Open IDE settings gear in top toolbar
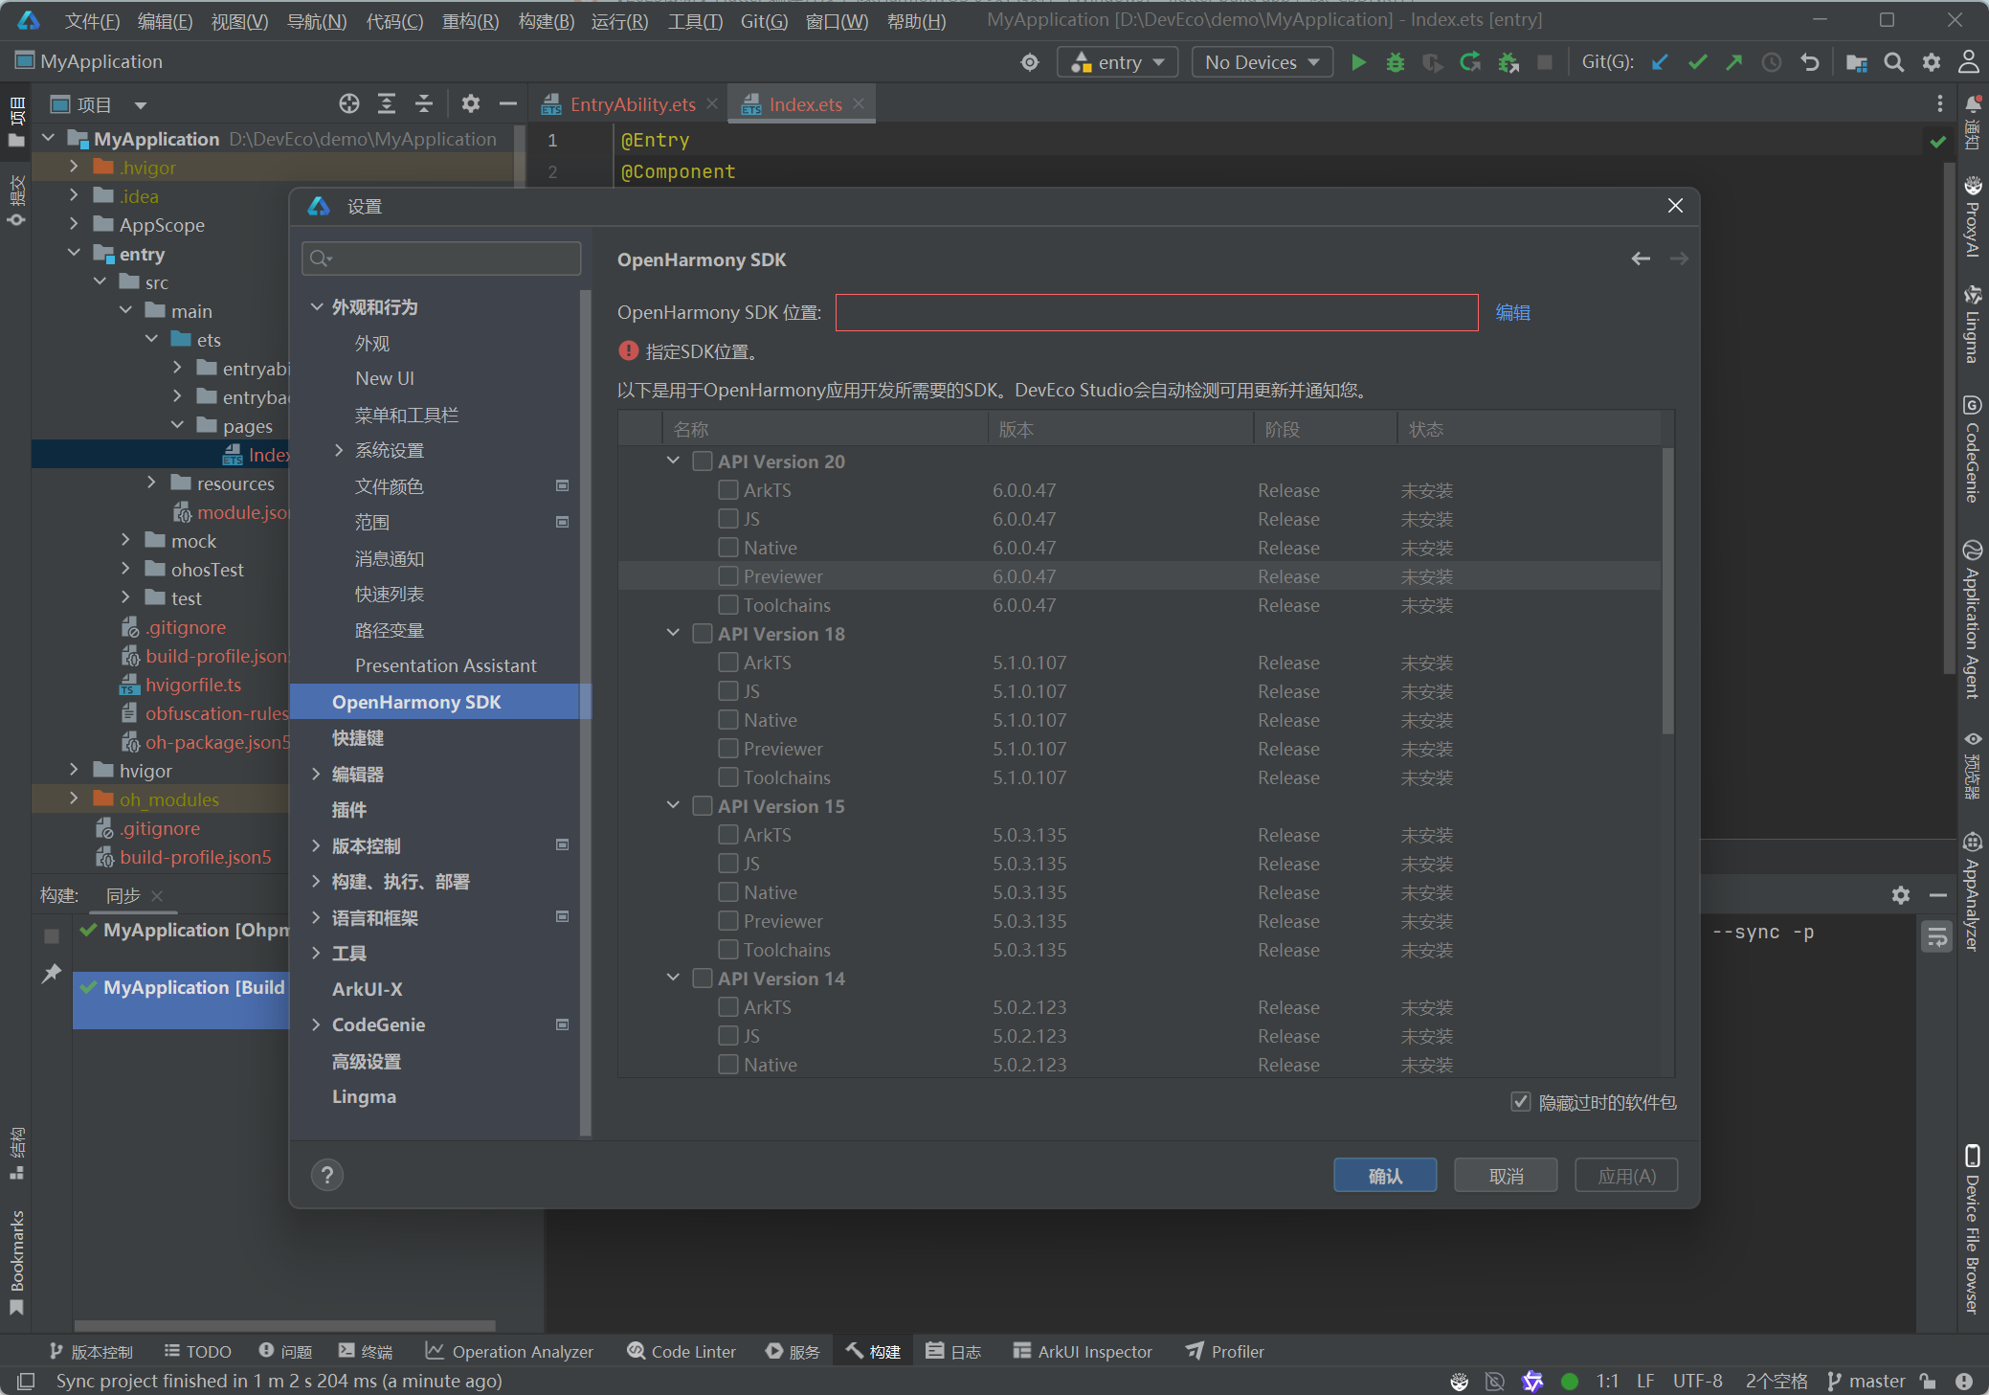 click(1932, 62)
